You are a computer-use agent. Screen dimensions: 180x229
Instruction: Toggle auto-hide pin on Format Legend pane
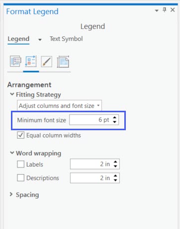click(165, 10)
